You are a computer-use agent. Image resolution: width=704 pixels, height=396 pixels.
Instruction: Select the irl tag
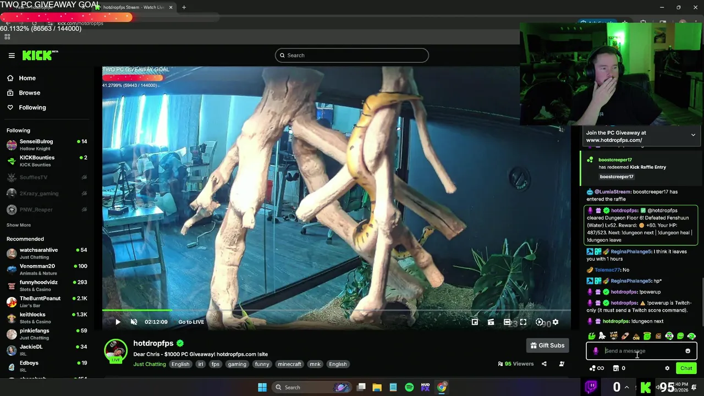[201, 364]
